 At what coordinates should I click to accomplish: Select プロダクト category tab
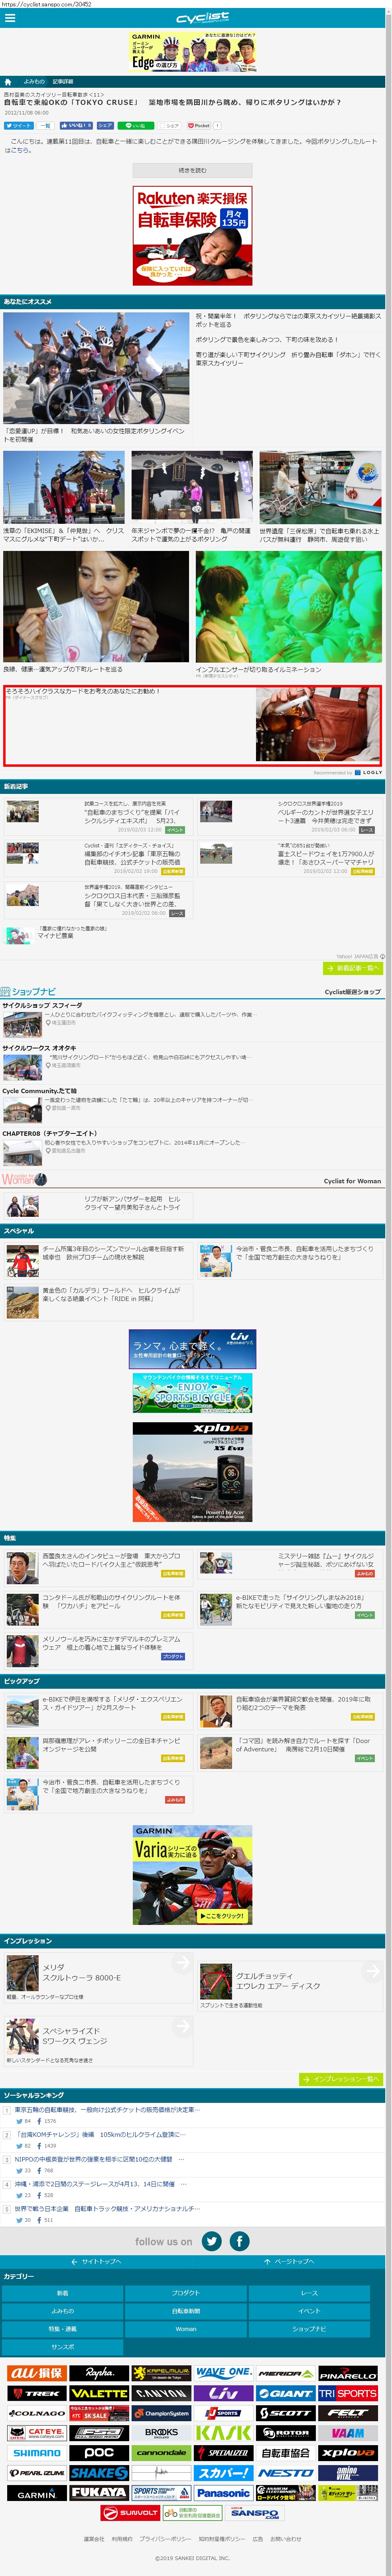tap(185, 2294)
